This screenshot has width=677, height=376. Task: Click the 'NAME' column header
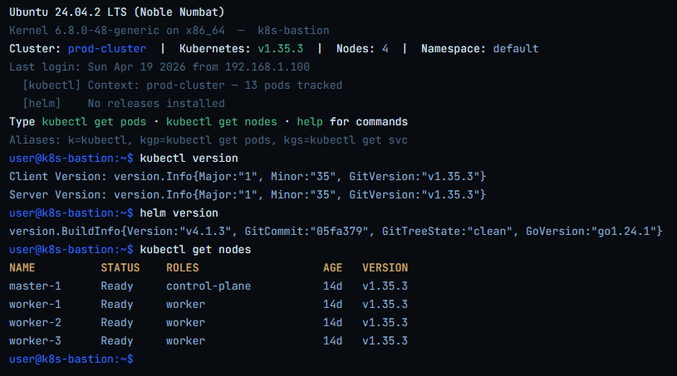[22, 268]
